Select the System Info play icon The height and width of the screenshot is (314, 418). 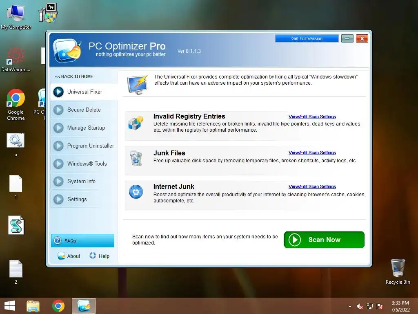point(58,181)
